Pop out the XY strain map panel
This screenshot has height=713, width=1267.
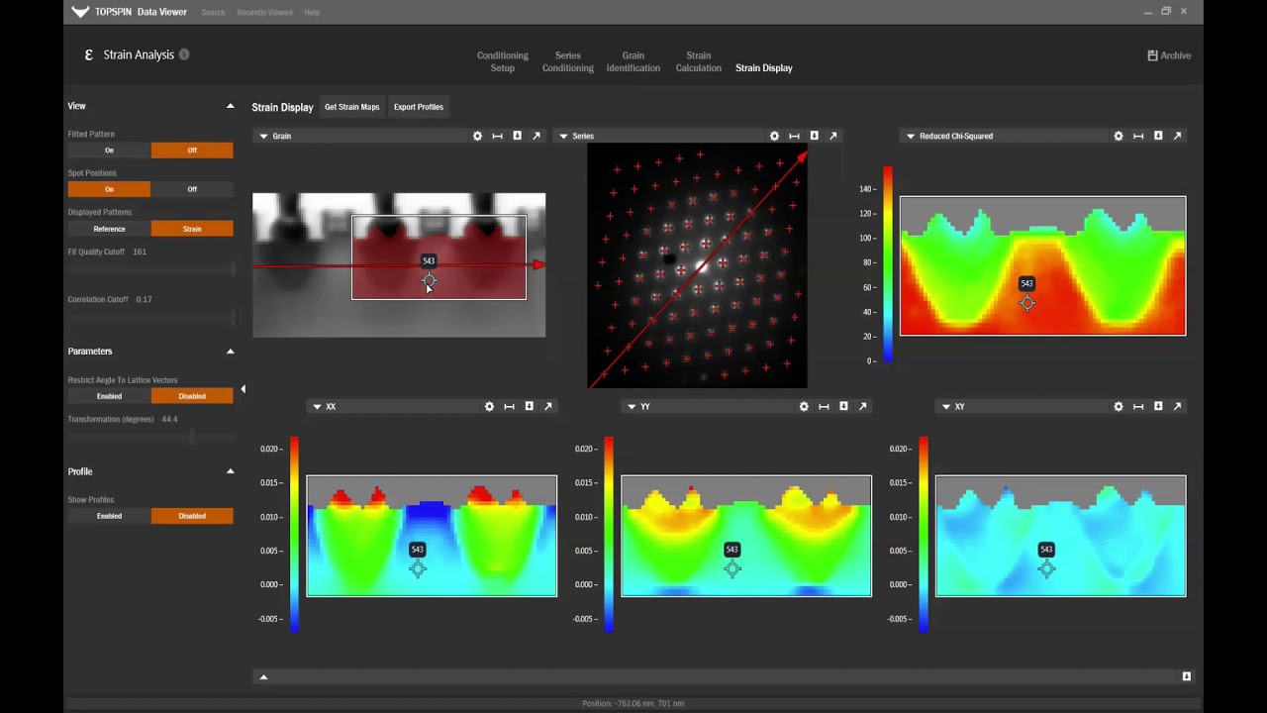(x=1178, y=406)
